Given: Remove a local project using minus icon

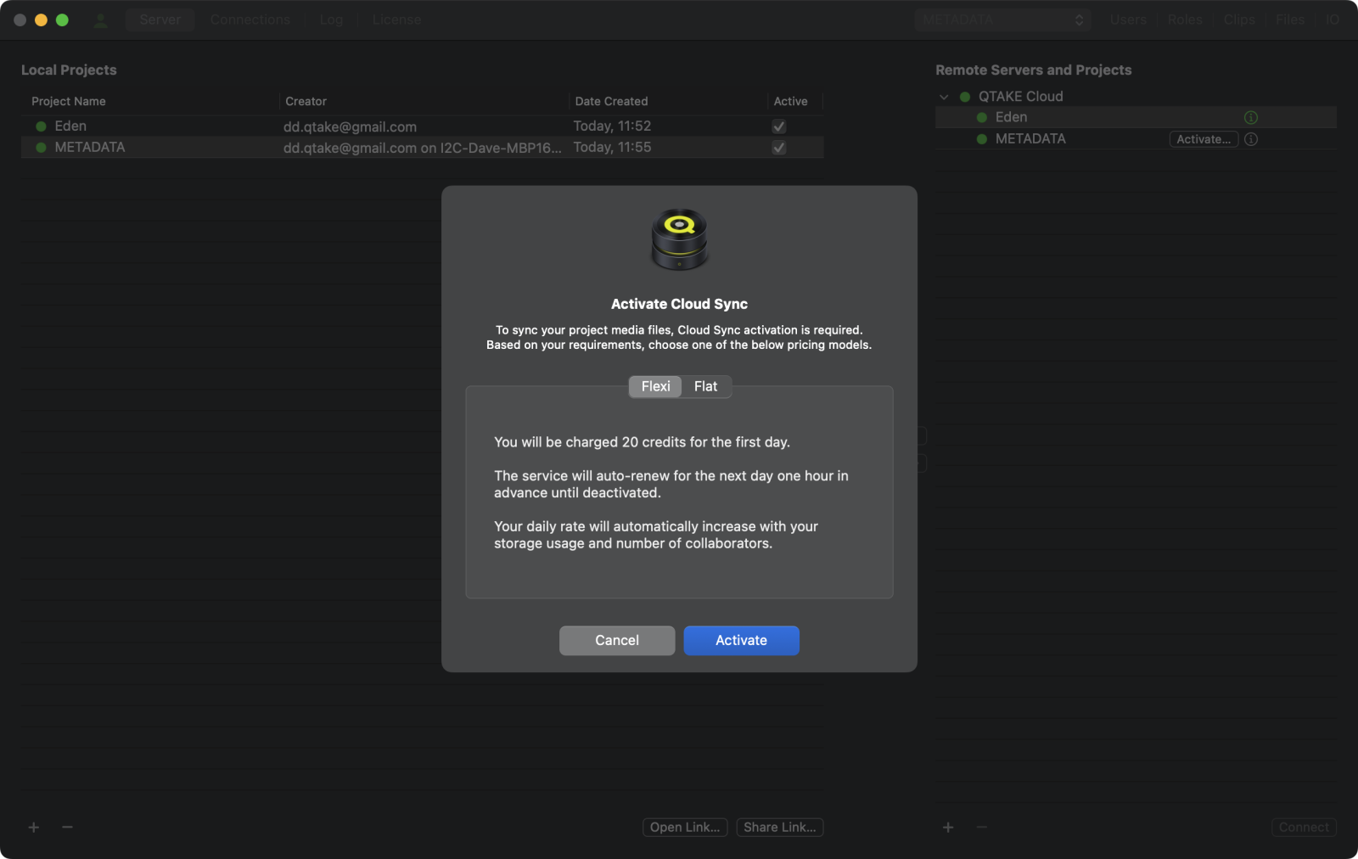Looking at the screenshot, I should 66,827.
